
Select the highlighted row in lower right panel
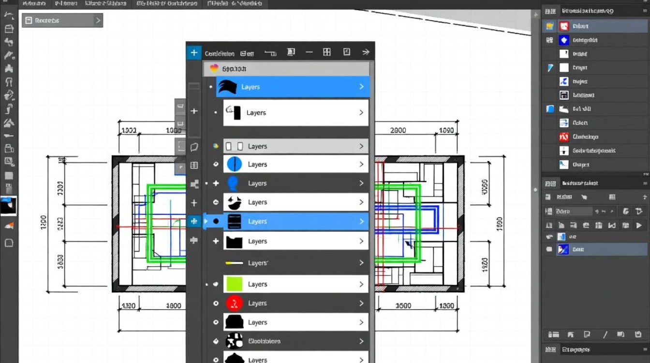pos(596,249)
